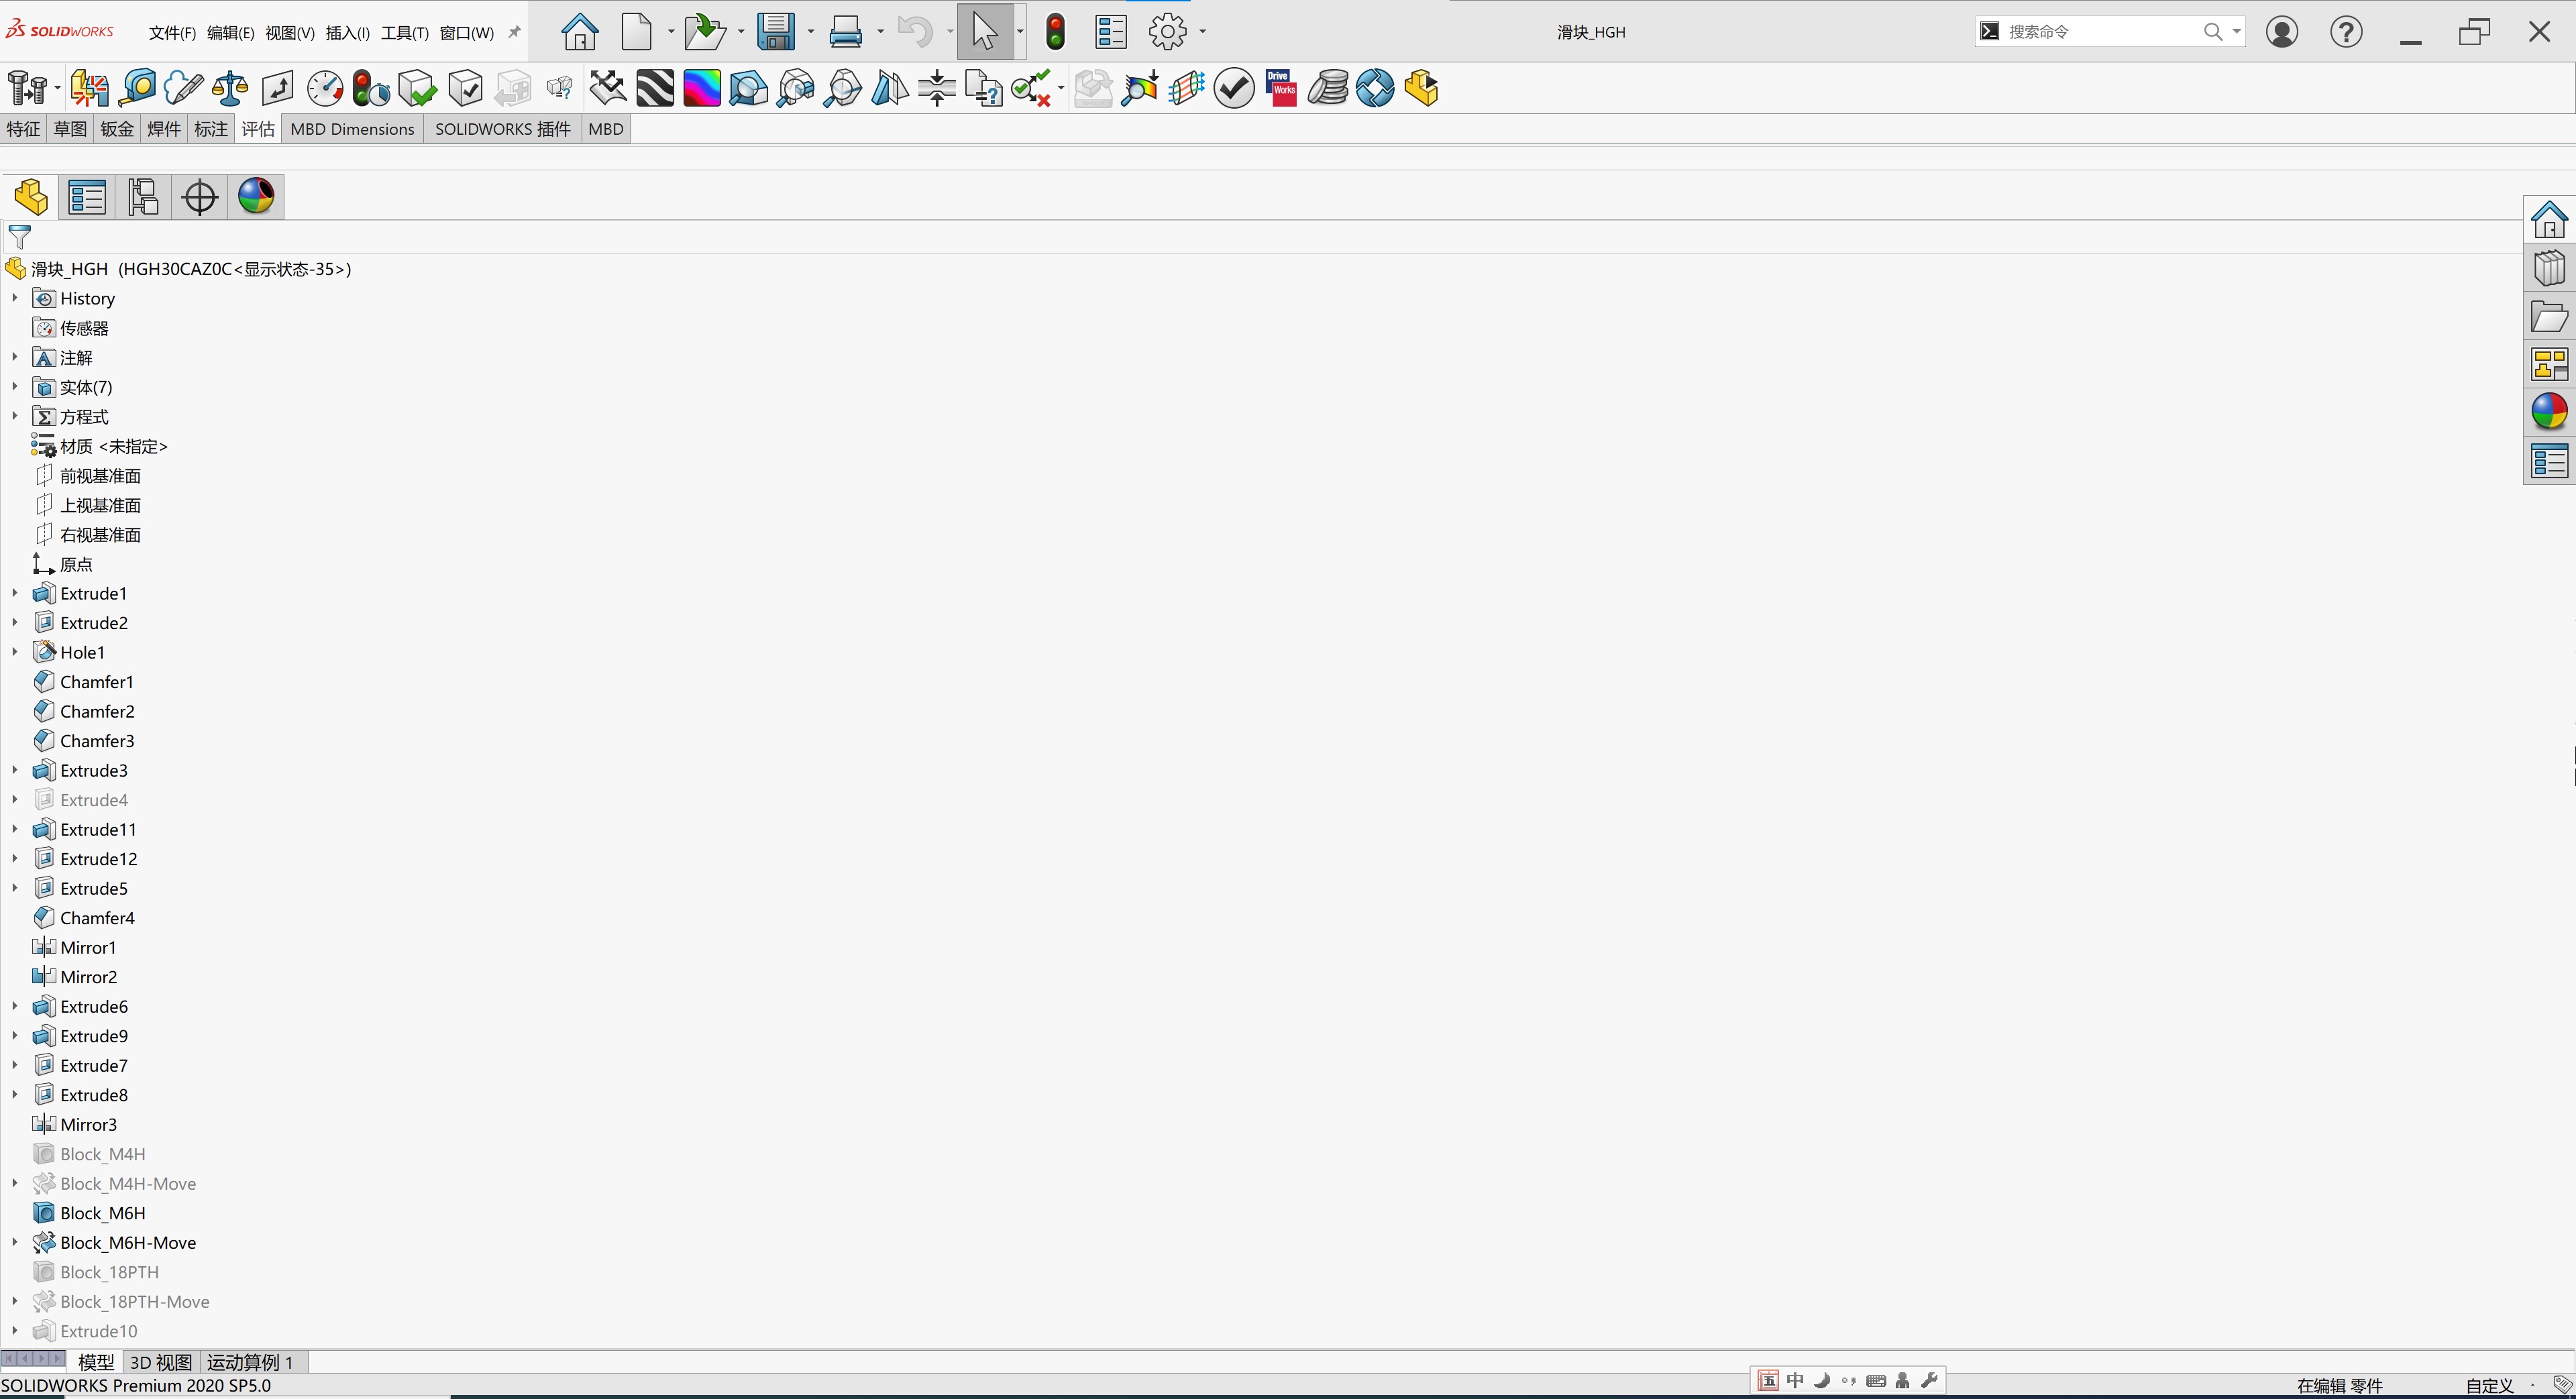The image size is (2576, 1399).
Task: Open the ConfigurationManager tab icon
Action: pos(143,197)
